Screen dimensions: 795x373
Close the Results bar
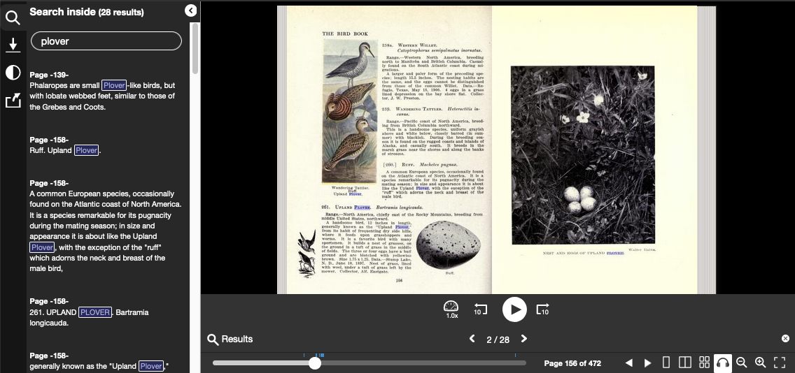[x=785, y=339]
